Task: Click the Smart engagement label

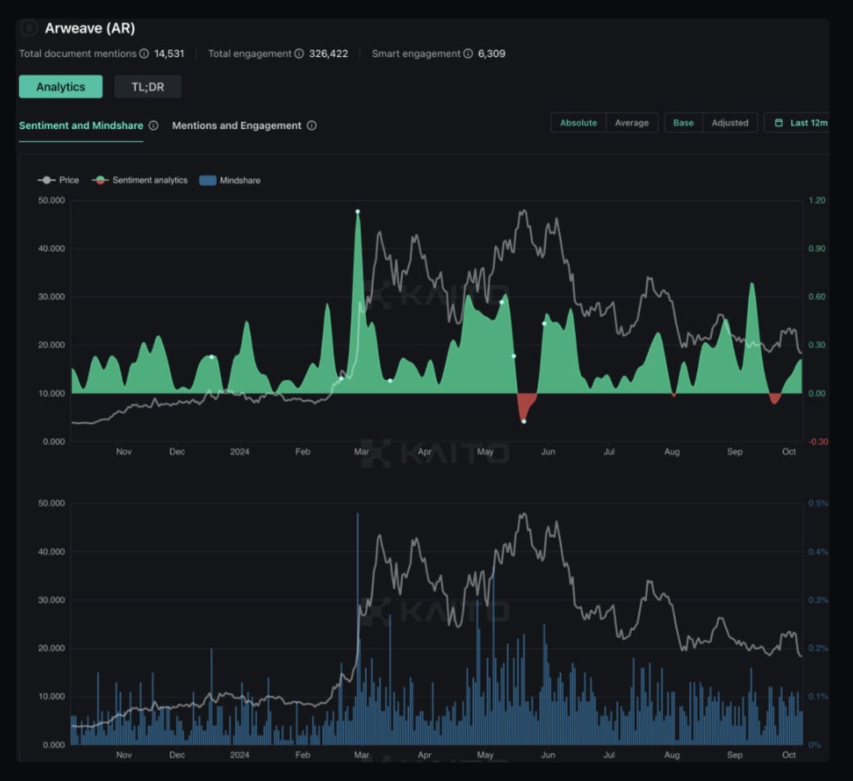Action: tap(416, 53)
